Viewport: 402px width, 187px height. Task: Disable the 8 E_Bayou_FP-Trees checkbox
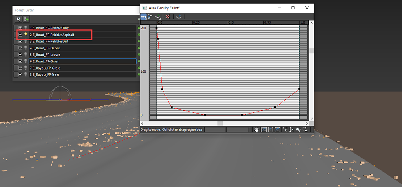point(20,75)
